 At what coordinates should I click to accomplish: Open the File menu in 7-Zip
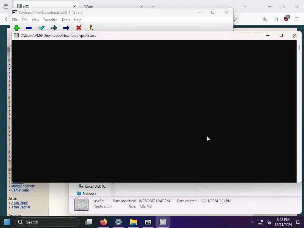pos(15,20)
